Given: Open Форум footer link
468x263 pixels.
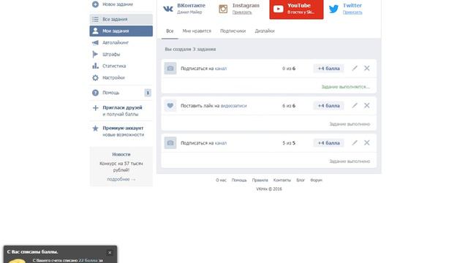Looking at the screenshot, I should pyautogui.click(x=316, y=180).
